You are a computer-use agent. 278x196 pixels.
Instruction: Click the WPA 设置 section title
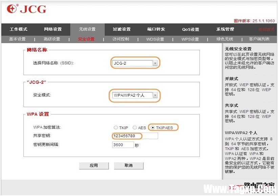click(38, 114)
